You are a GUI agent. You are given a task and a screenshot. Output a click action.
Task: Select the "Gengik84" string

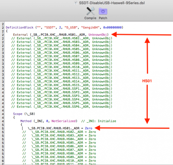(90, 28)
